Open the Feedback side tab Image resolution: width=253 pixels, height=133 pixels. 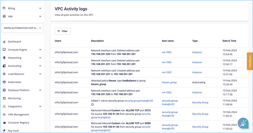pyautogui.click(x=250, y=61)
